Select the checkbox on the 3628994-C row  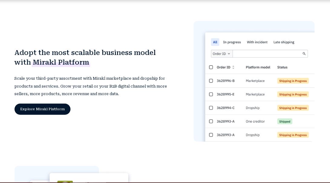[211, 108]
